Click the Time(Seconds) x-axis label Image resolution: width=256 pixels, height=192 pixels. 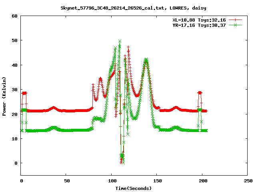133,188
